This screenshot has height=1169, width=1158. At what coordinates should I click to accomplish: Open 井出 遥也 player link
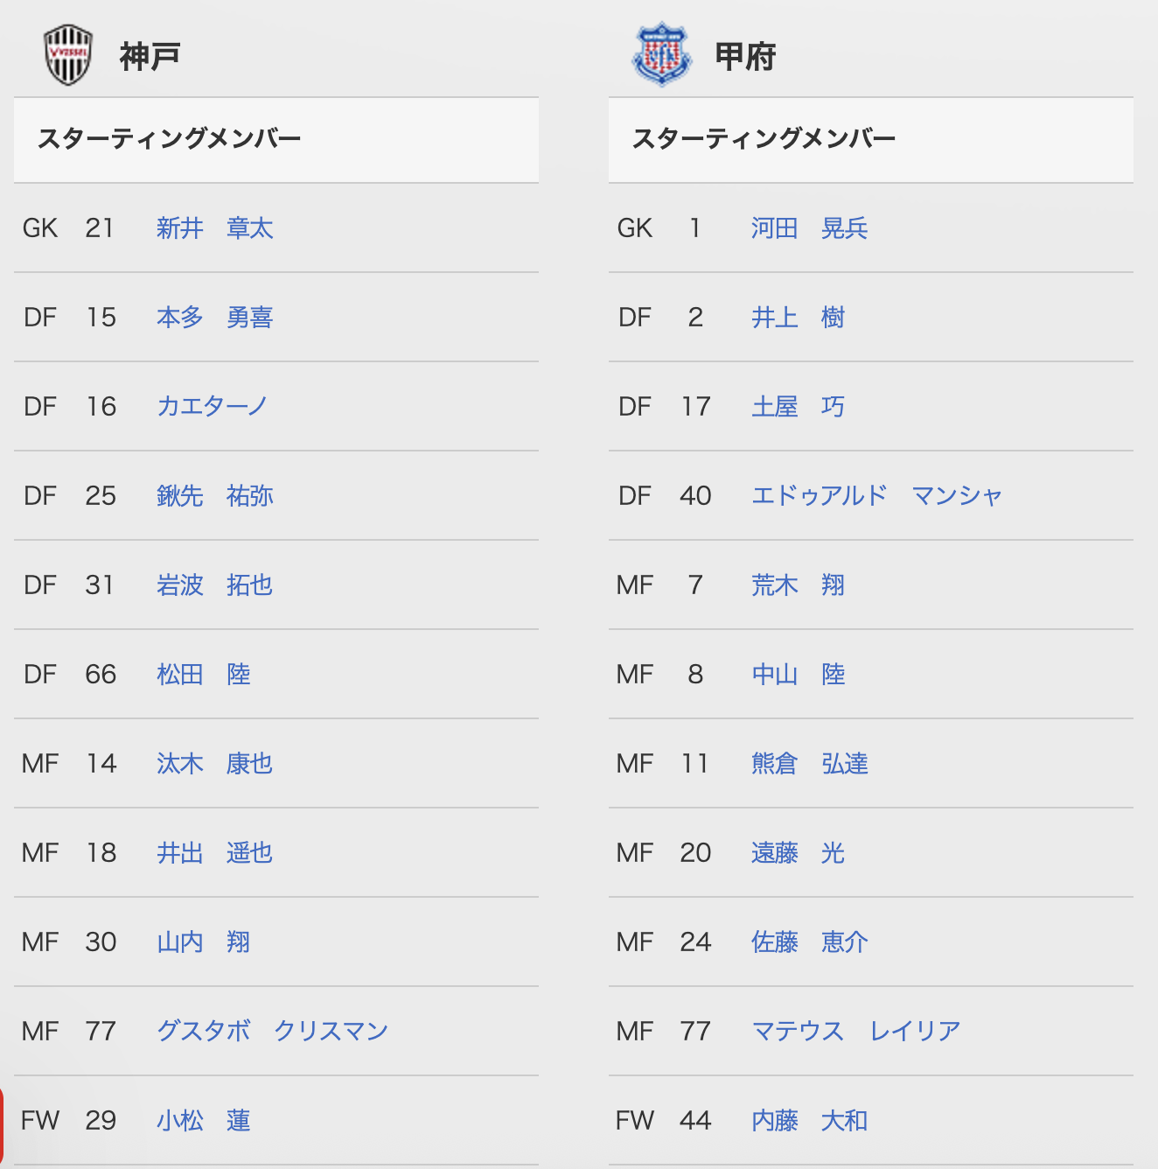(x=215, y=853)
